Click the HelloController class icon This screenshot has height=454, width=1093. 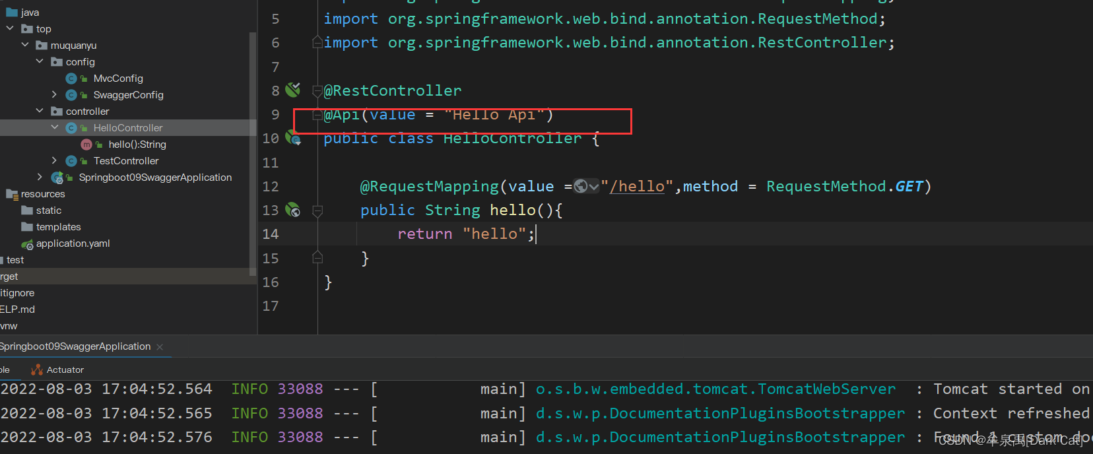[x=71, y=128]
